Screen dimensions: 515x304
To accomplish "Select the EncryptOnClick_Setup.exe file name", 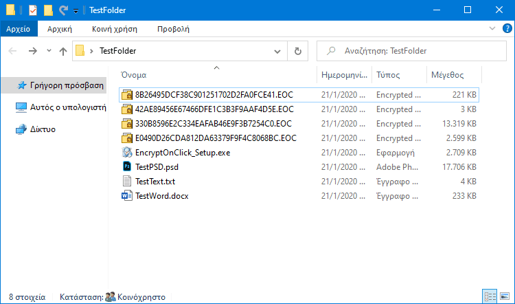I will 183,153.
